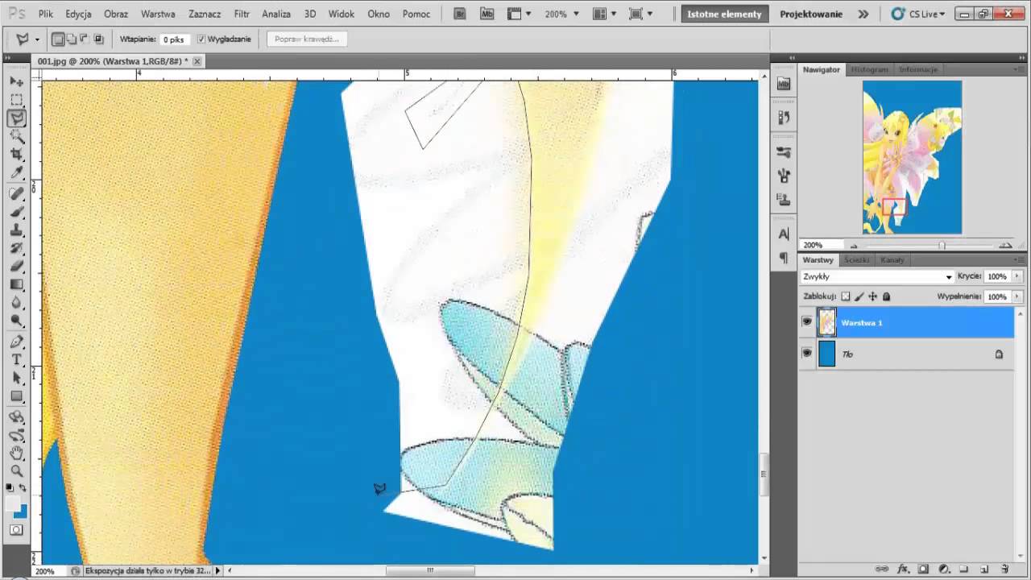Screen dimensions: 1031x580
Task: Toggle lock layer position
Action: (x=872, y=296)
